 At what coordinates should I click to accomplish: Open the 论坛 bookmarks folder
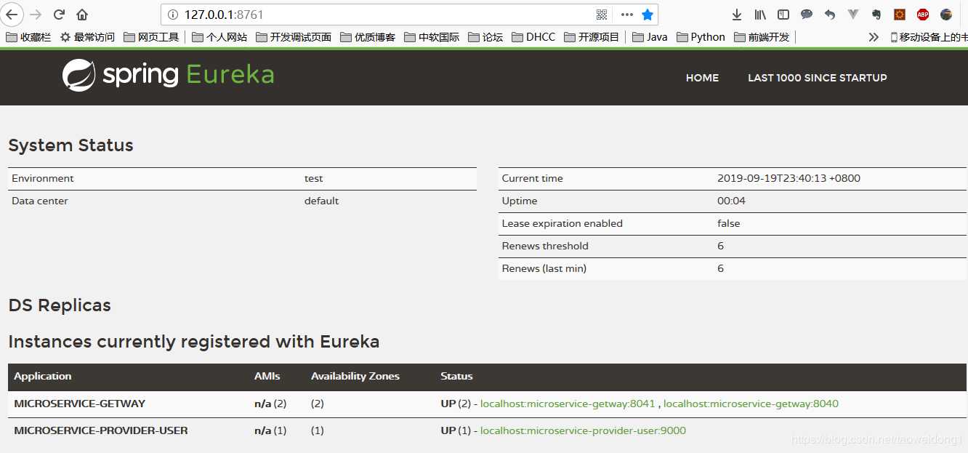coord(485,37)
